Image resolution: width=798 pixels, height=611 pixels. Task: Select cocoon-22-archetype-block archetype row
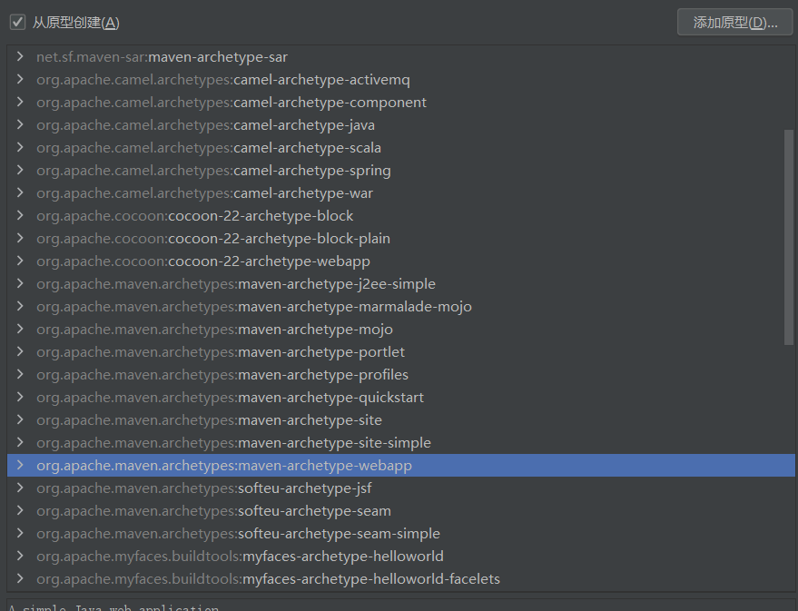401,216
